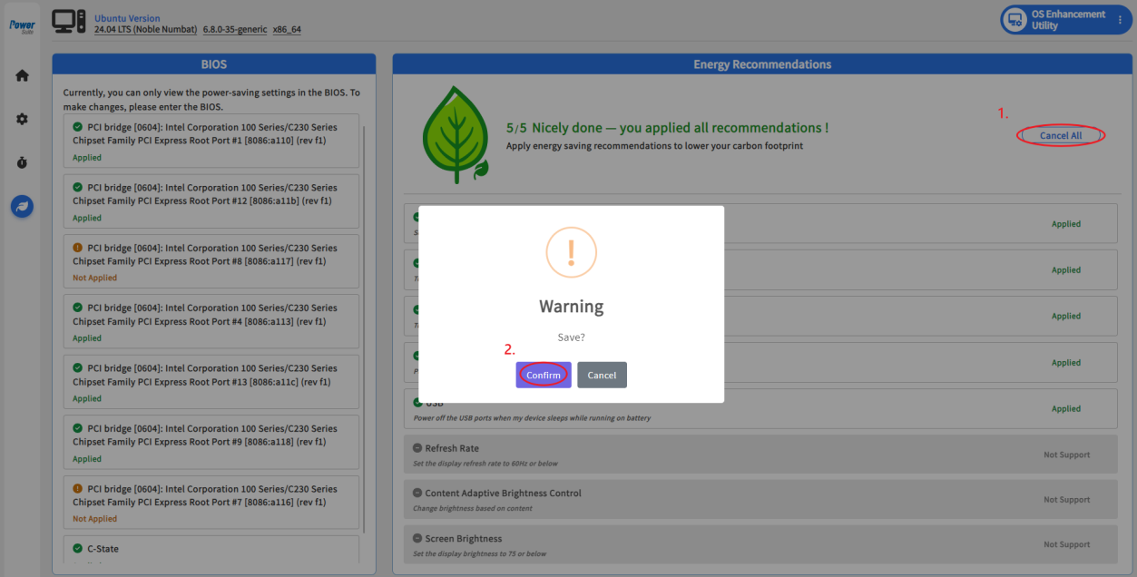Screen dimensions: 1137x577
Task: Select the PCI bridge Root Port #7 row text
Action: click(x=205, y=495)
